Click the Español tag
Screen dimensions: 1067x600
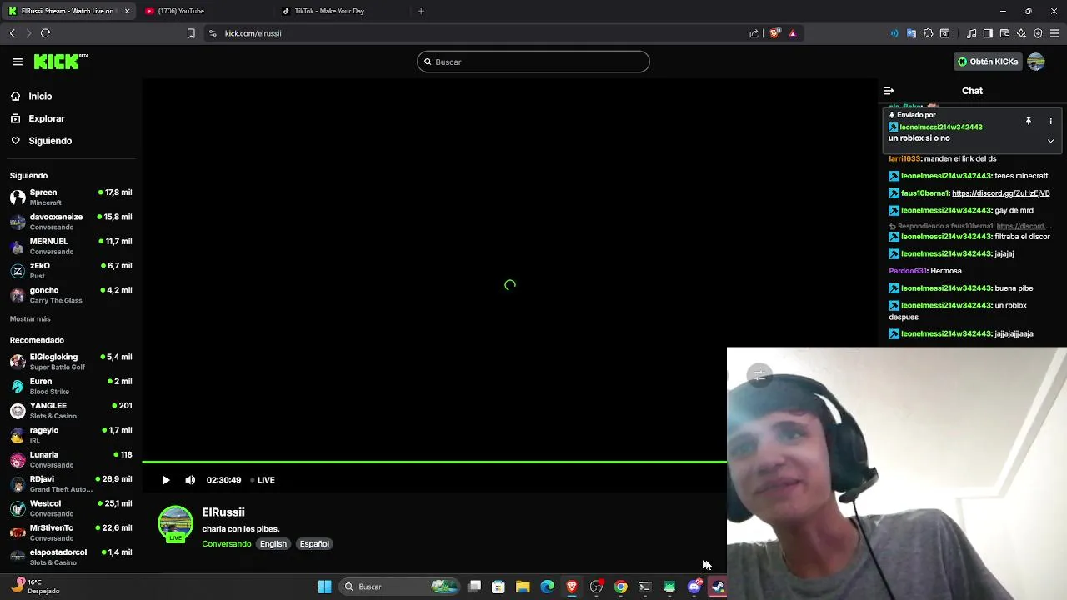[314, 544]
